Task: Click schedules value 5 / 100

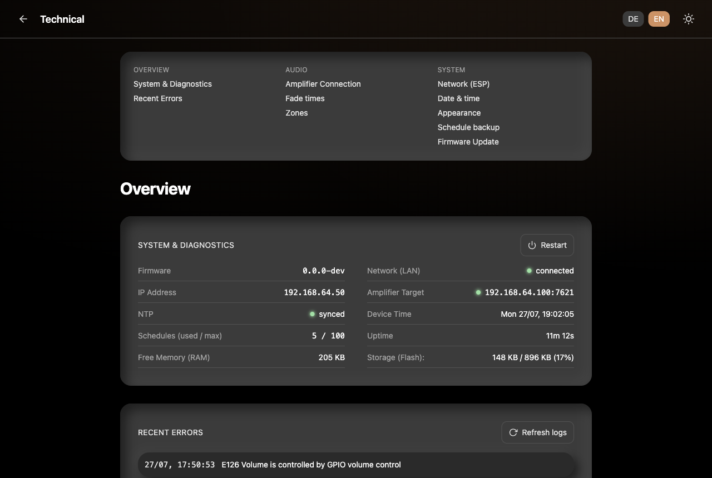Action: click(x=328, y=336)
